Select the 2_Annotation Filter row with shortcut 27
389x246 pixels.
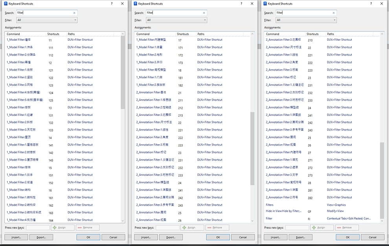coord(322,152)
